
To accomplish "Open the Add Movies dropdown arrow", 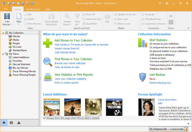I will point(11,24).
